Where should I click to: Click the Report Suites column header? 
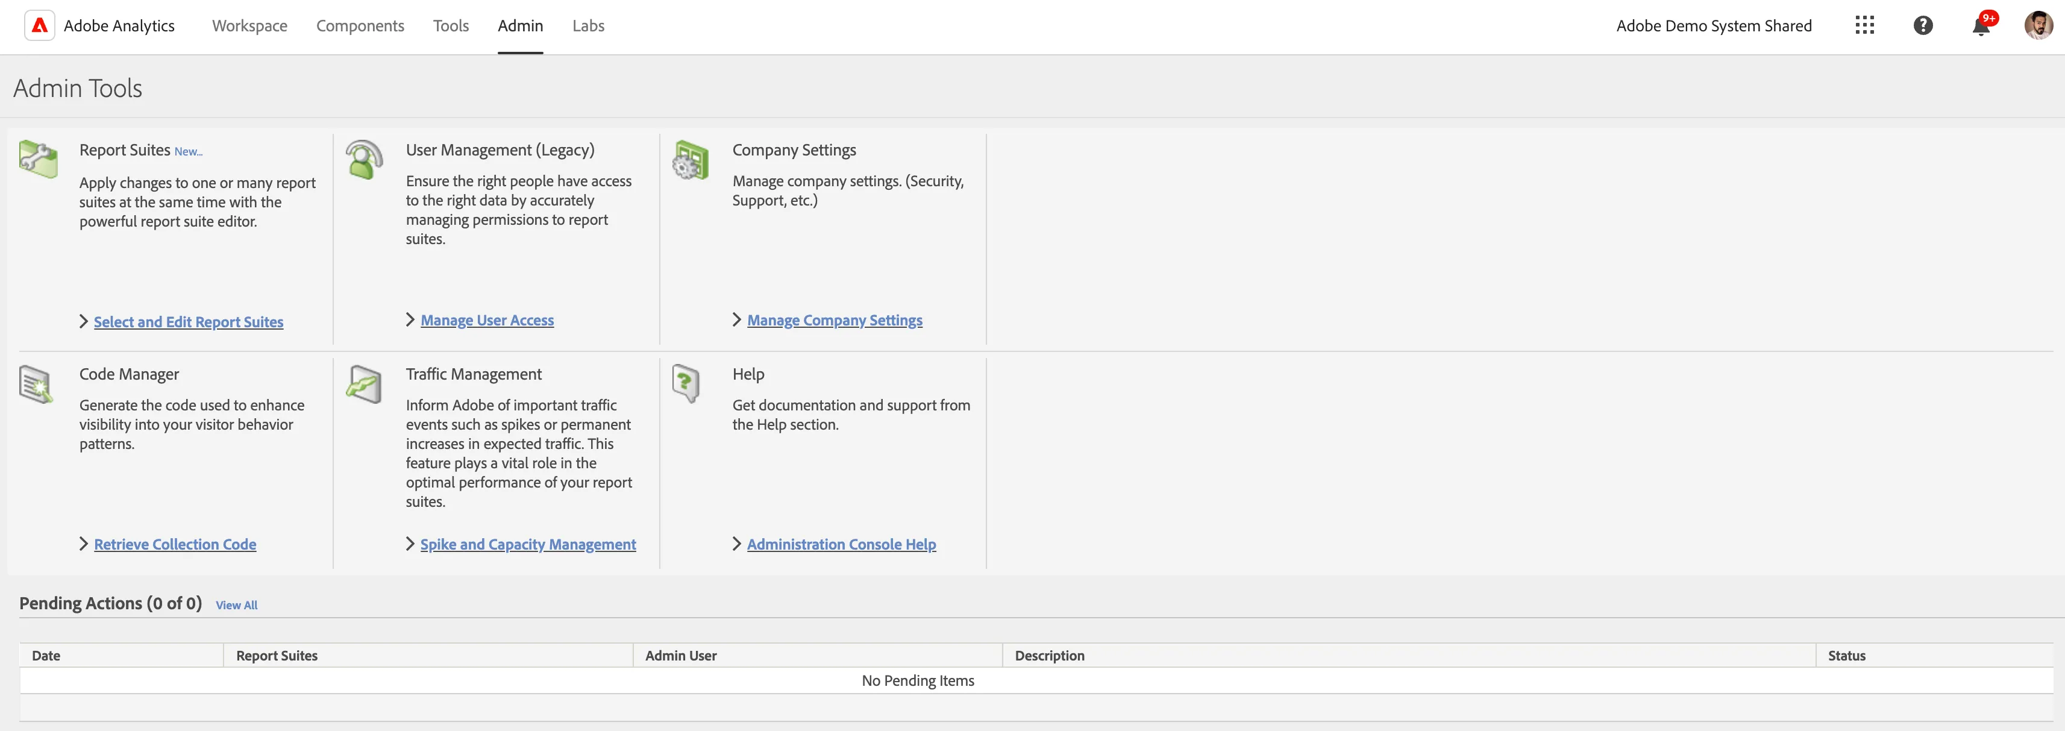[429, 655]
